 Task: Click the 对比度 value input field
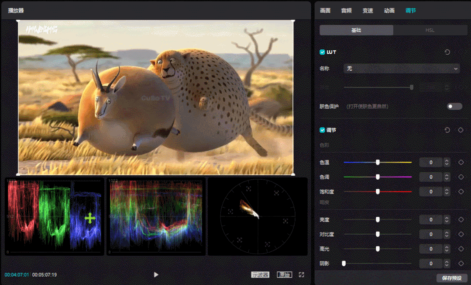pos(431,234)
